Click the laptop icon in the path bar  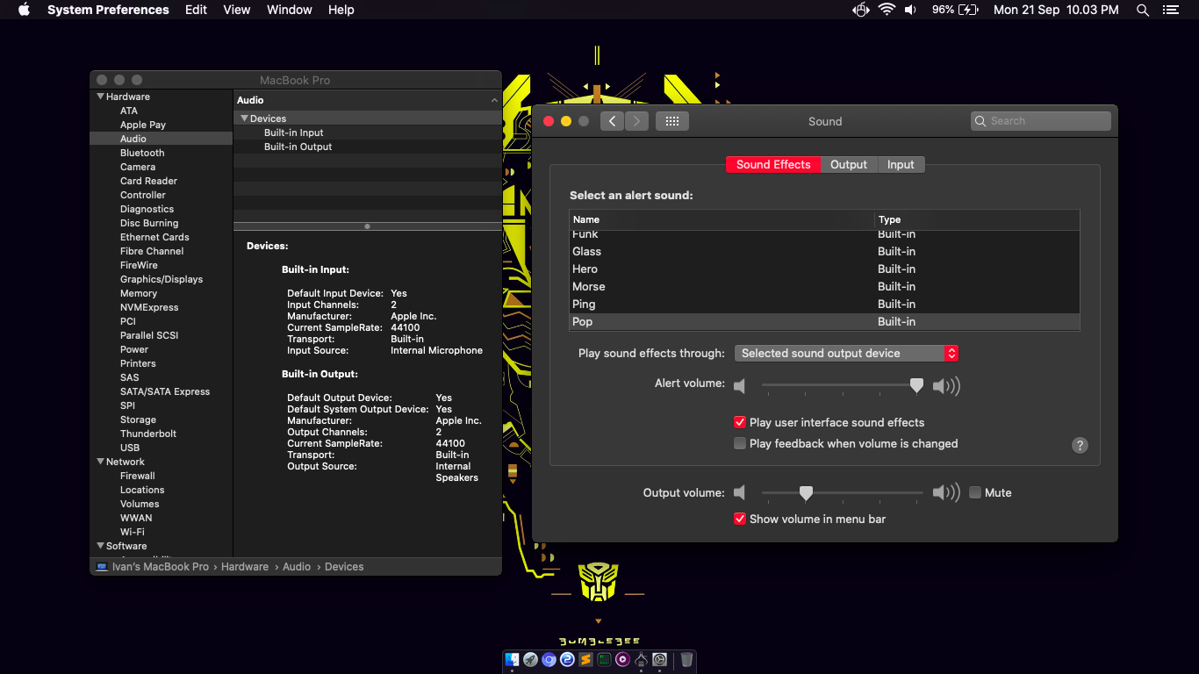tap(102, 567)
